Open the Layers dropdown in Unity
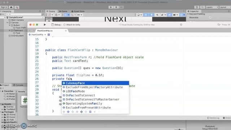The image size is (231, 130). (x=212, y=7)
